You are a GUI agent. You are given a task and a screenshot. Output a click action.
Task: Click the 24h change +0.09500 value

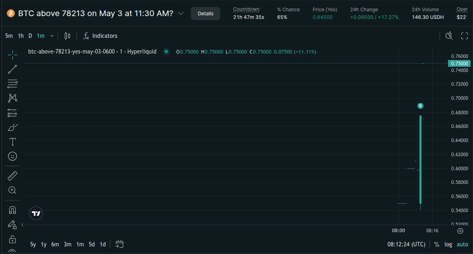tap(361, 17)
